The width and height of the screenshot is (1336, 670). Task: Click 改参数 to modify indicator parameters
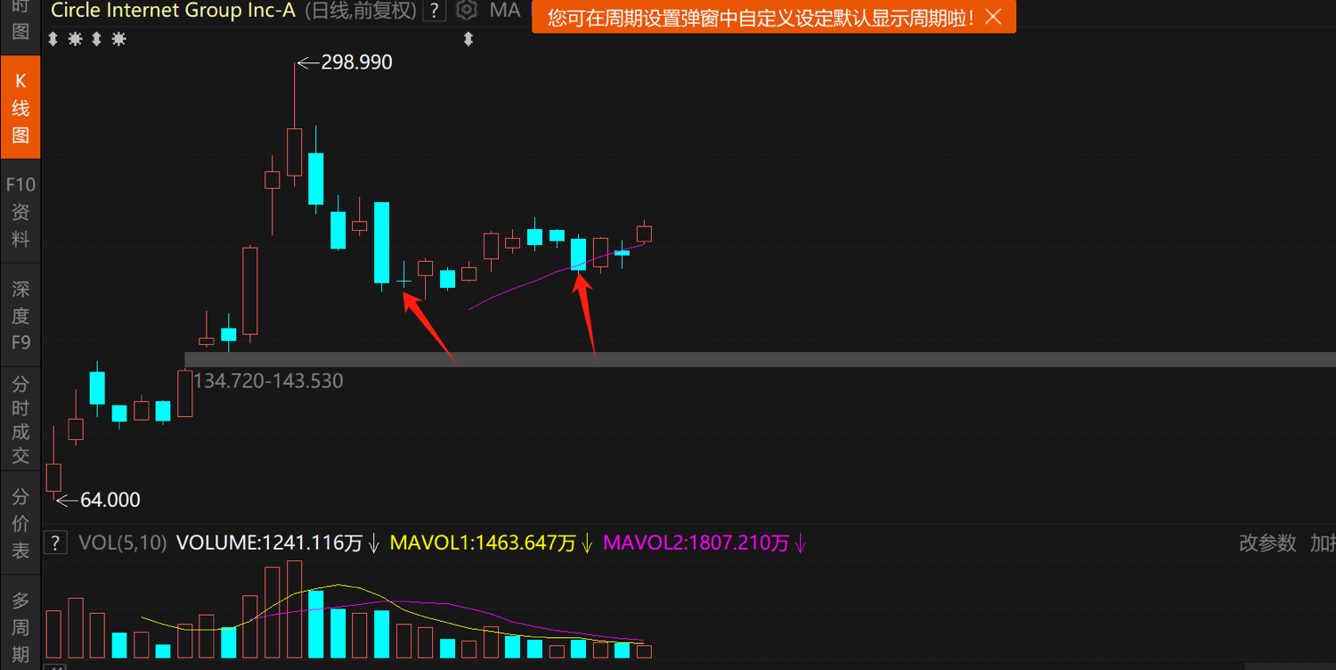(1267, 543)
